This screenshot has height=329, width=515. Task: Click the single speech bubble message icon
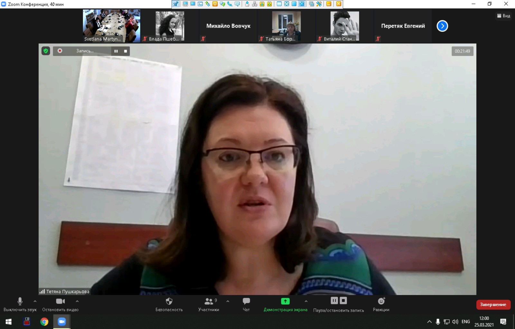[237, 4]
